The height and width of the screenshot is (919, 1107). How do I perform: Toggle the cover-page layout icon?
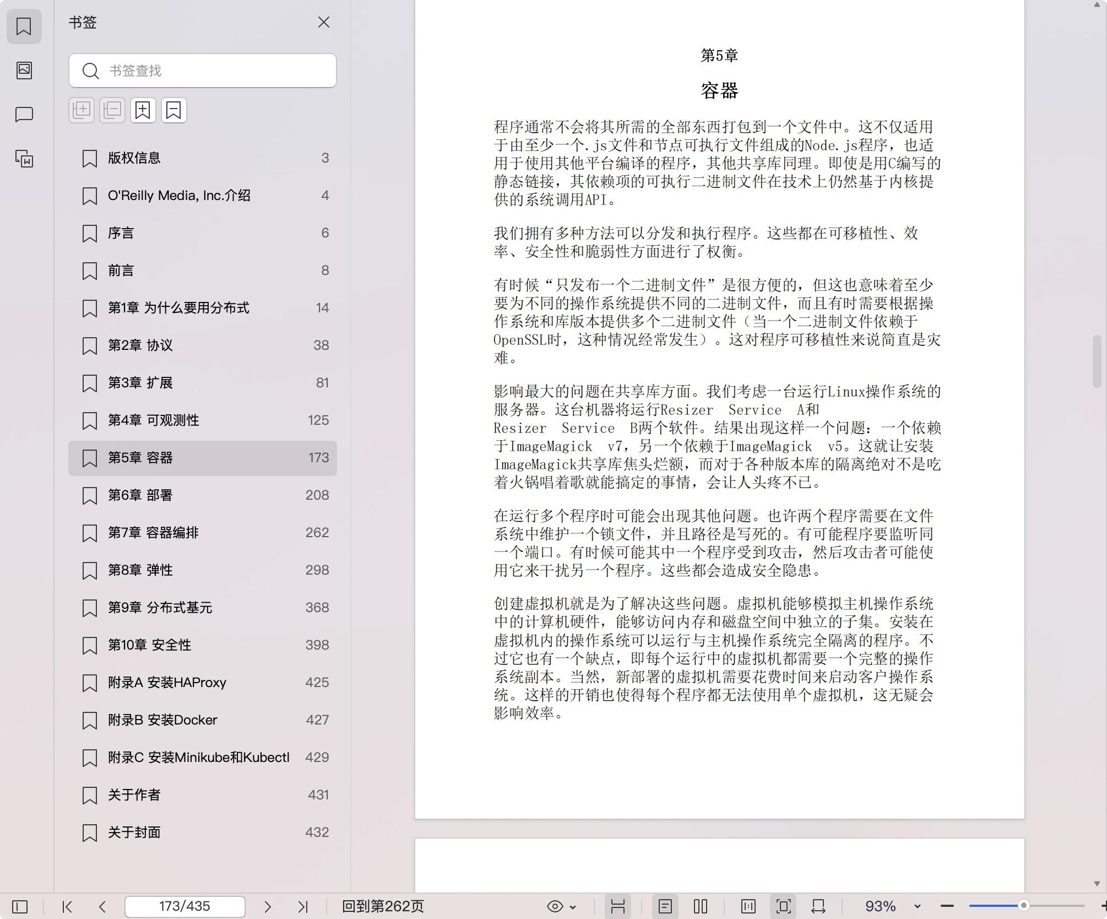(748, 906)
